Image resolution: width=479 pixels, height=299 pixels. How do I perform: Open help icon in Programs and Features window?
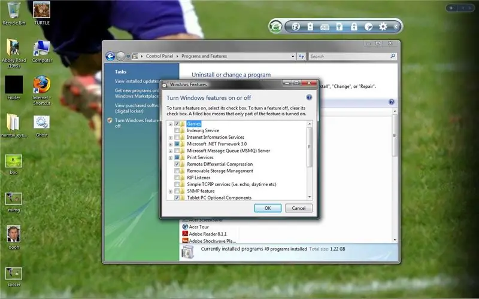coord(392,102)
